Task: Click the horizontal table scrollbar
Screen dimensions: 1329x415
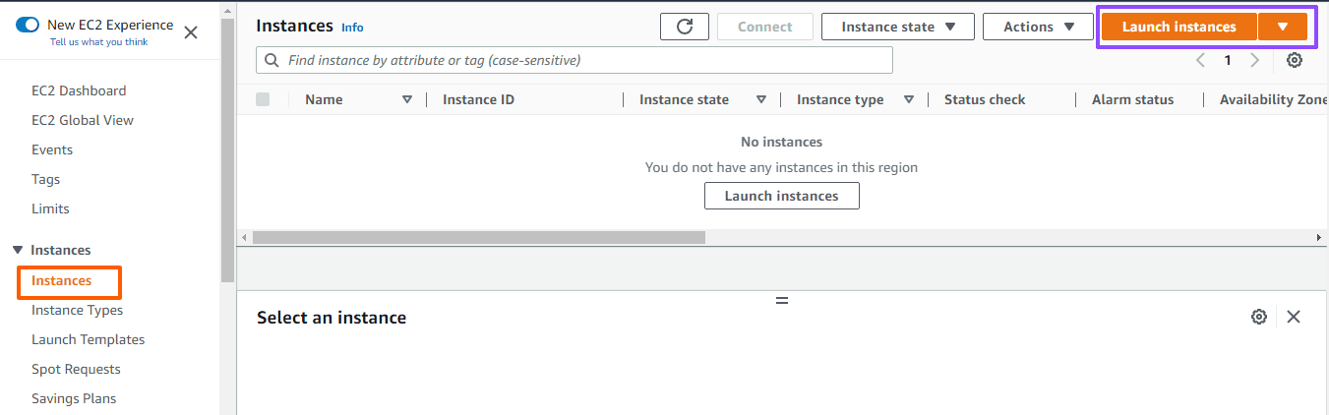Action: [x=479, y=237]
